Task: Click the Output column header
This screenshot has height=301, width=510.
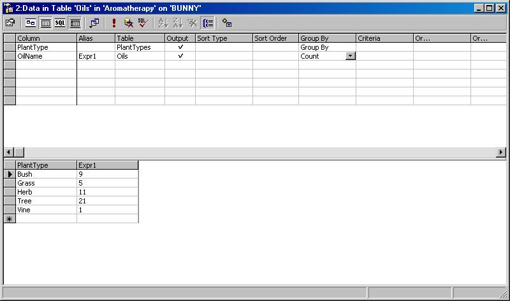Action: (x=180, y=38)
